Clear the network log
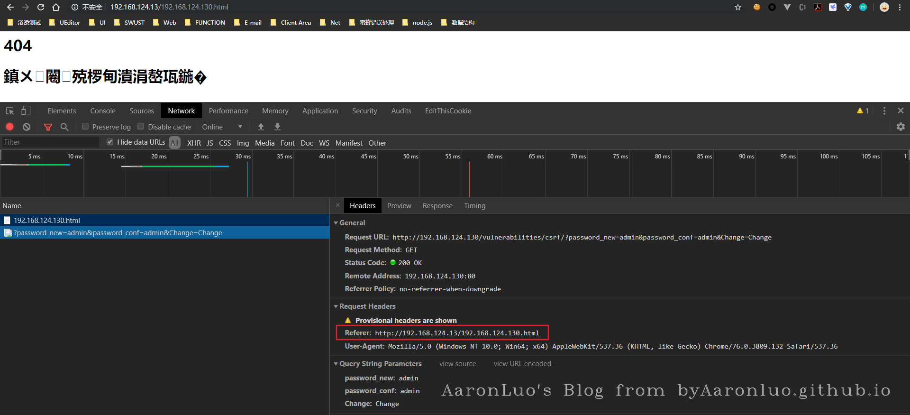 (27, 127)
